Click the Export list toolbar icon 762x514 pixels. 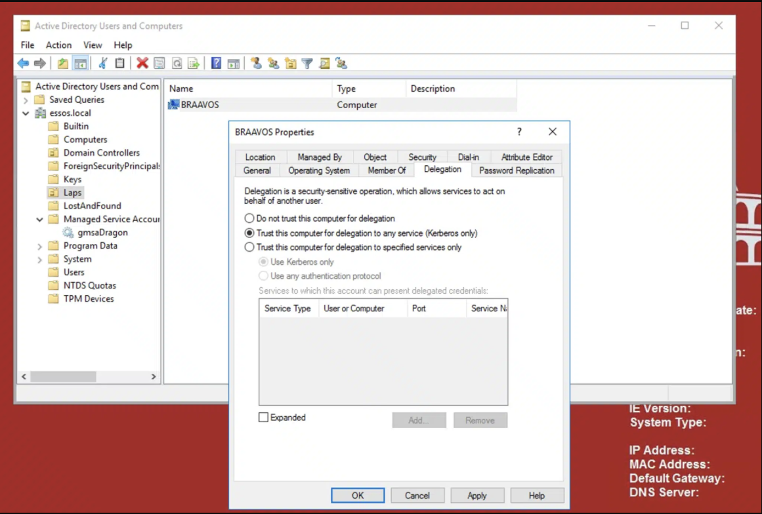tap(194, 64)
